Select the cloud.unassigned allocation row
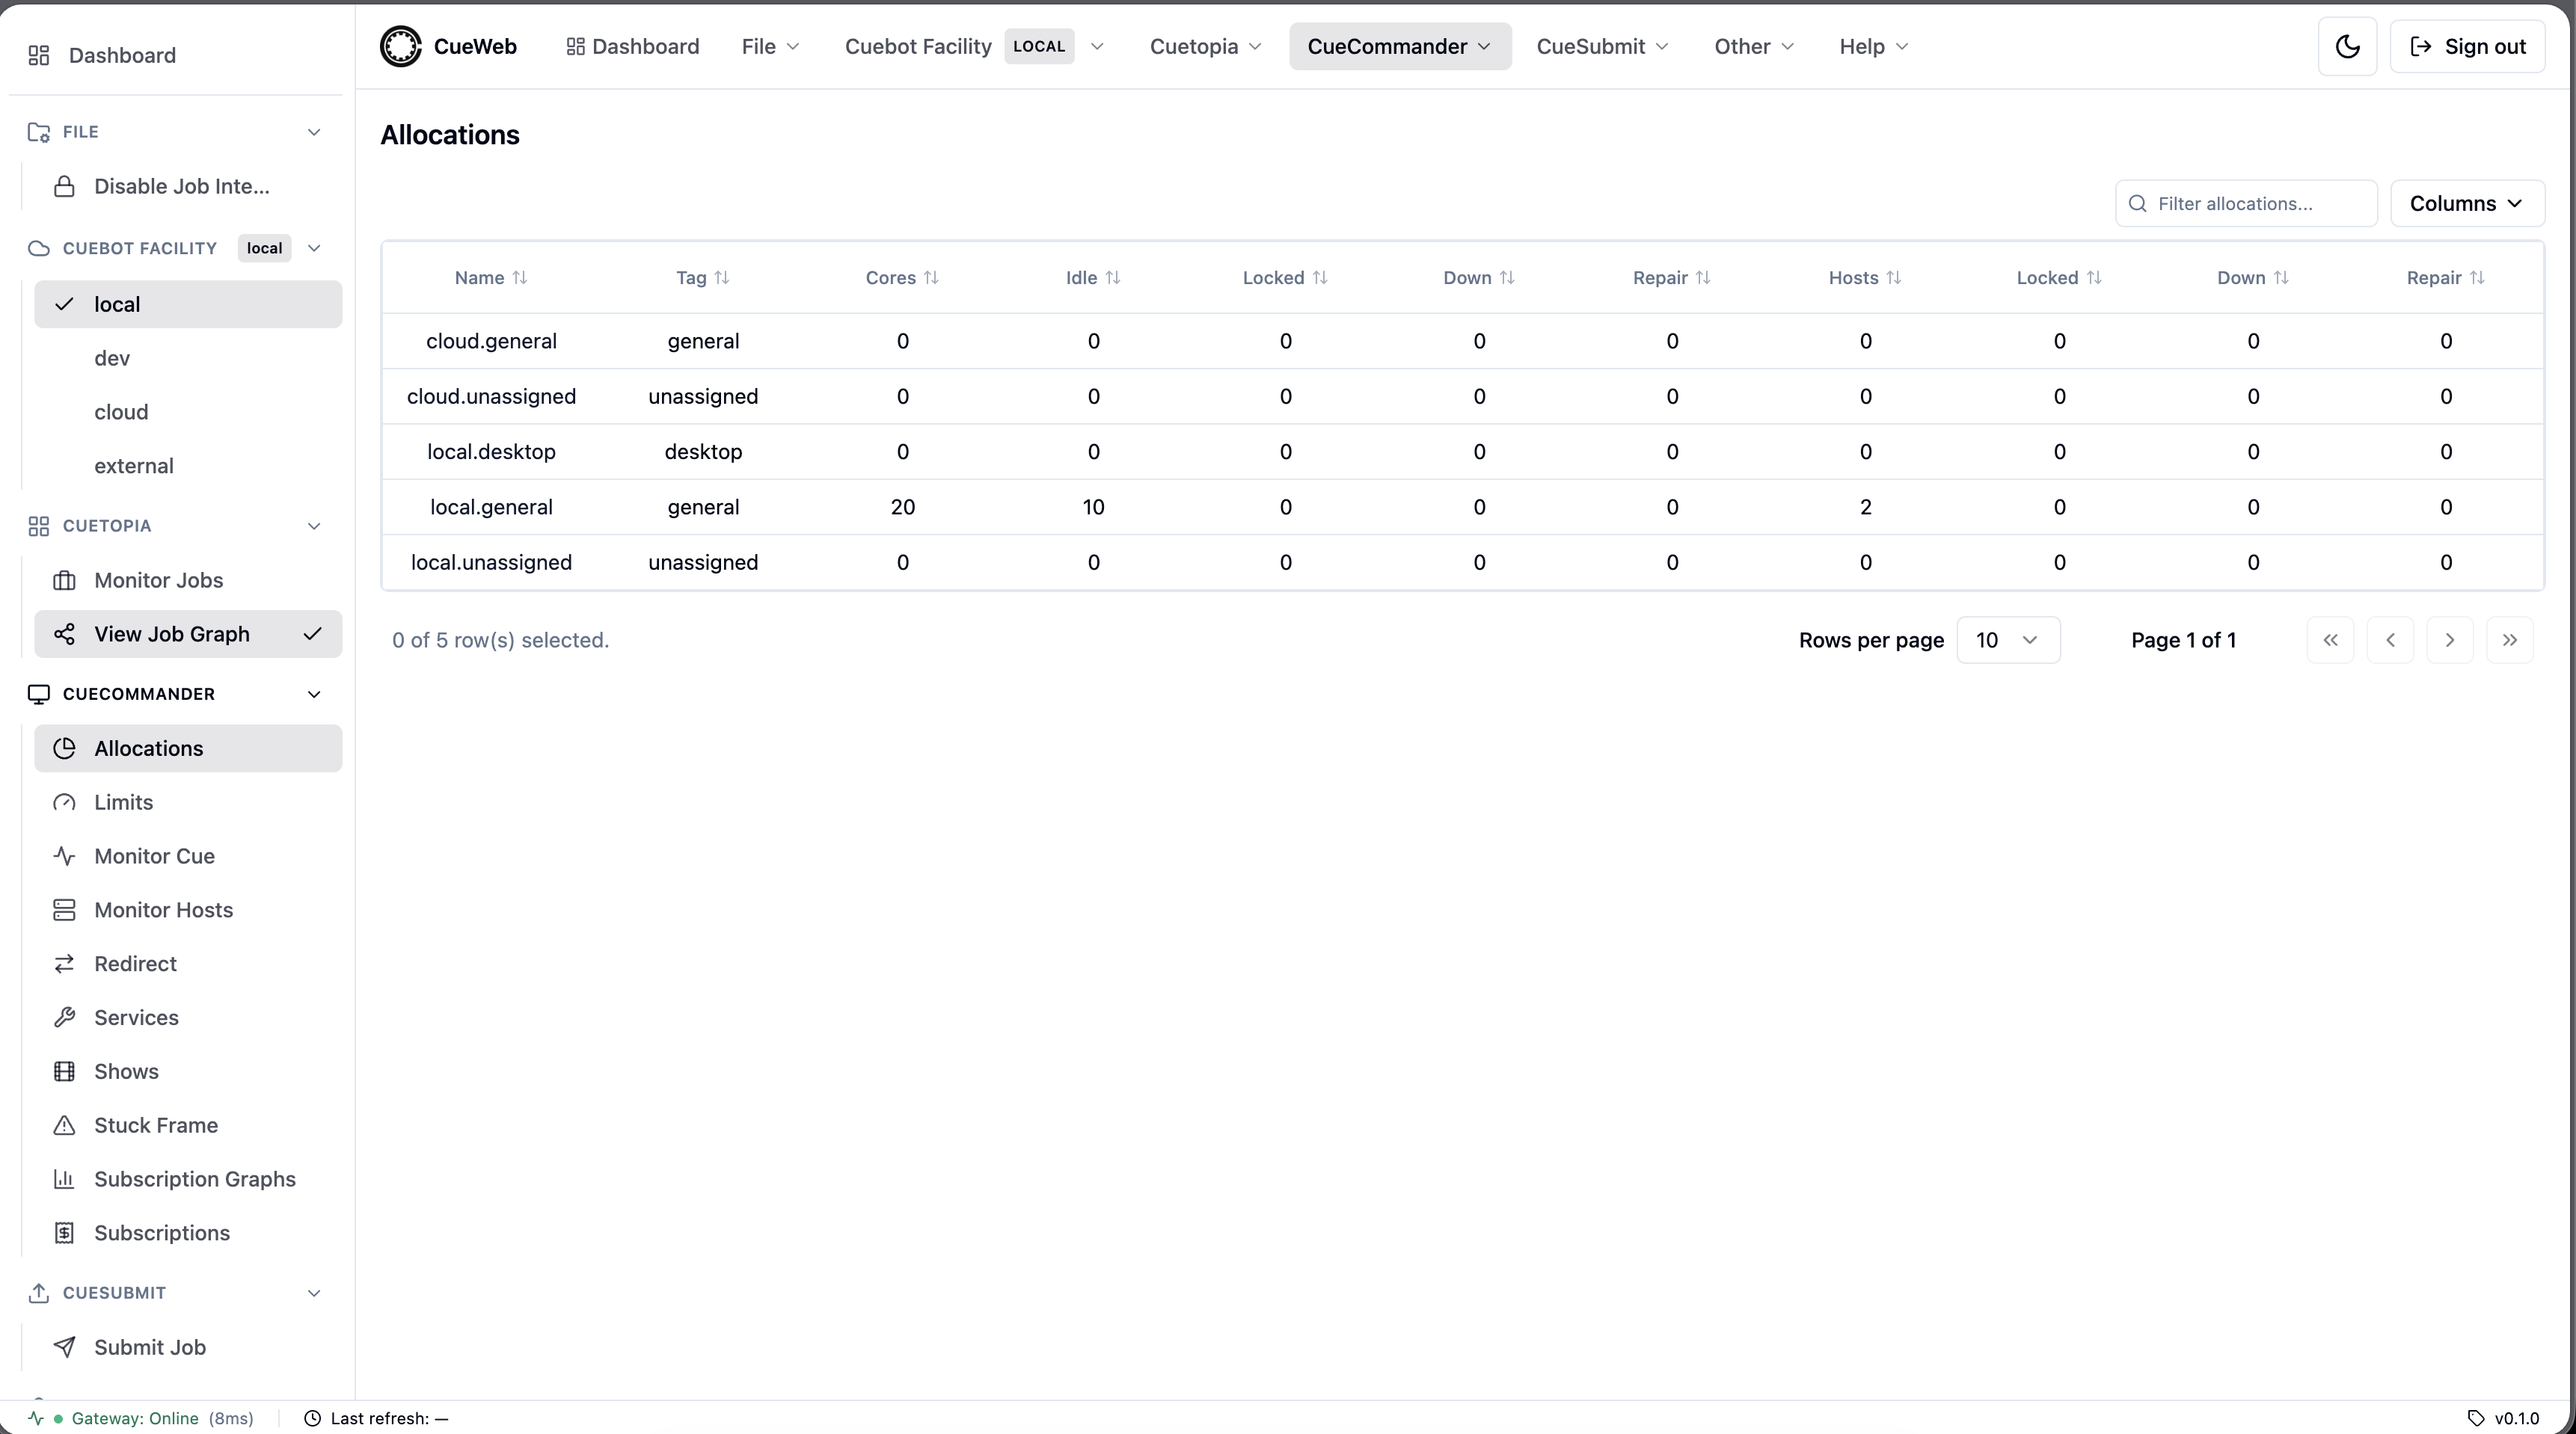2576x1434 pixels. [1462, 397]
